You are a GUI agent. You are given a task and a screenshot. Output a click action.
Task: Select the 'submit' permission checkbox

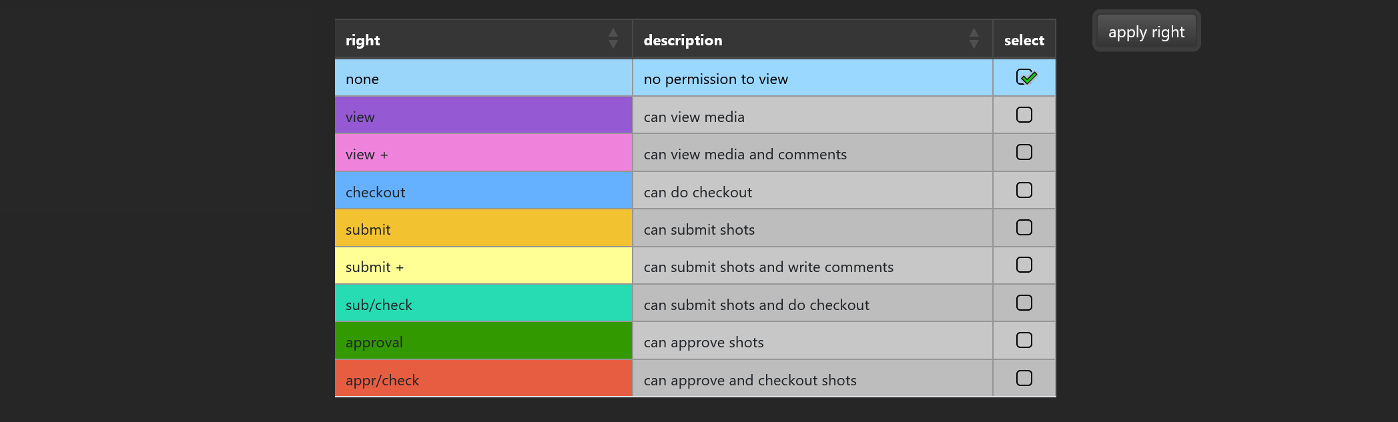tap(1024, 228)
